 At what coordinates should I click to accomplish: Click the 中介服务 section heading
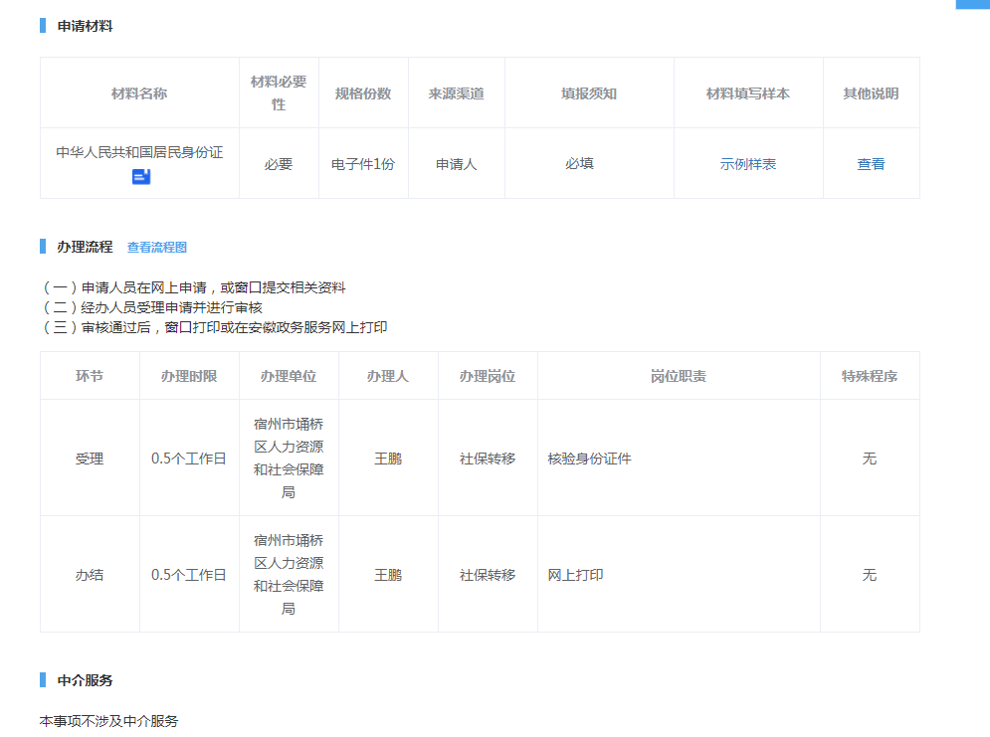85,680
